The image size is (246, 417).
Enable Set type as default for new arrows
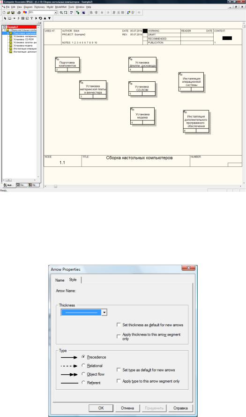pyautogui.click(x=119, y=370)
